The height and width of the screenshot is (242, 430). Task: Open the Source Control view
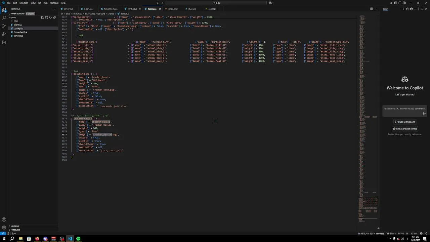[4, 26]
